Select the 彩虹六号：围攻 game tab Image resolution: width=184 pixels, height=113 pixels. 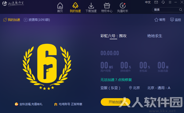[x=113, y=36]
